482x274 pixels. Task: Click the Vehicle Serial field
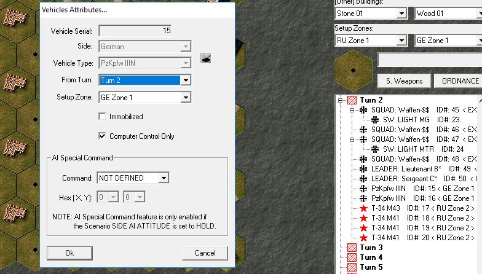click(x=135, y=31)
